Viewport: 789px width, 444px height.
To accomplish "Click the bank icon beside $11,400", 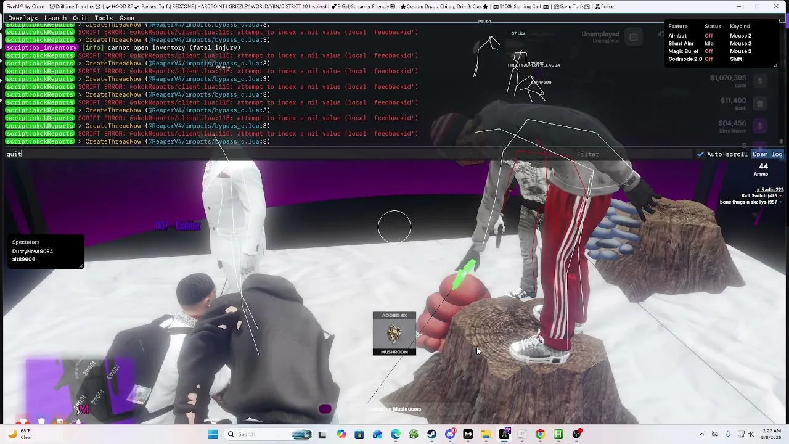I will tap(760, 103).
